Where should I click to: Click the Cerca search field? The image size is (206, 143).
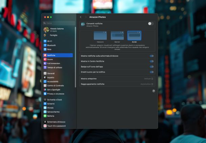coord(59,23)
